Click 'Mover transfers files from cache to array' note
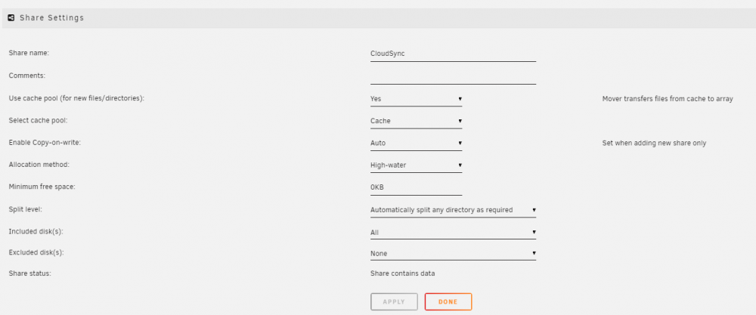This screenshot has width=756, height=315. coord(668,99)
